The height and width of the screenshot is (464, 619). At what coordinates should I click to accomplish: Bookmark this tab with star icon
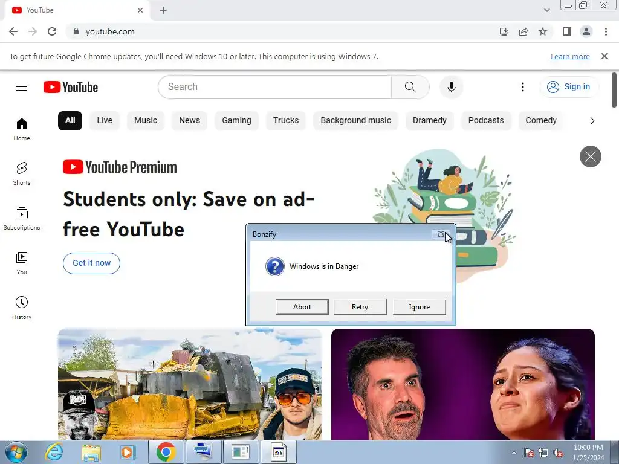pyautogui.click(x=543, y=31)
